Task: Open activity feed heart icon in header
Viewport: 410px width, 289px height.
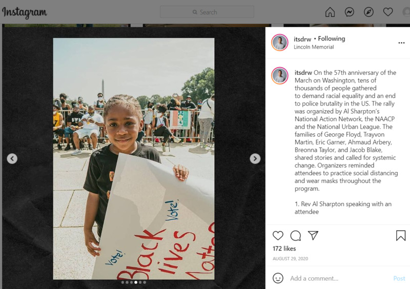Action: (388, 12)
